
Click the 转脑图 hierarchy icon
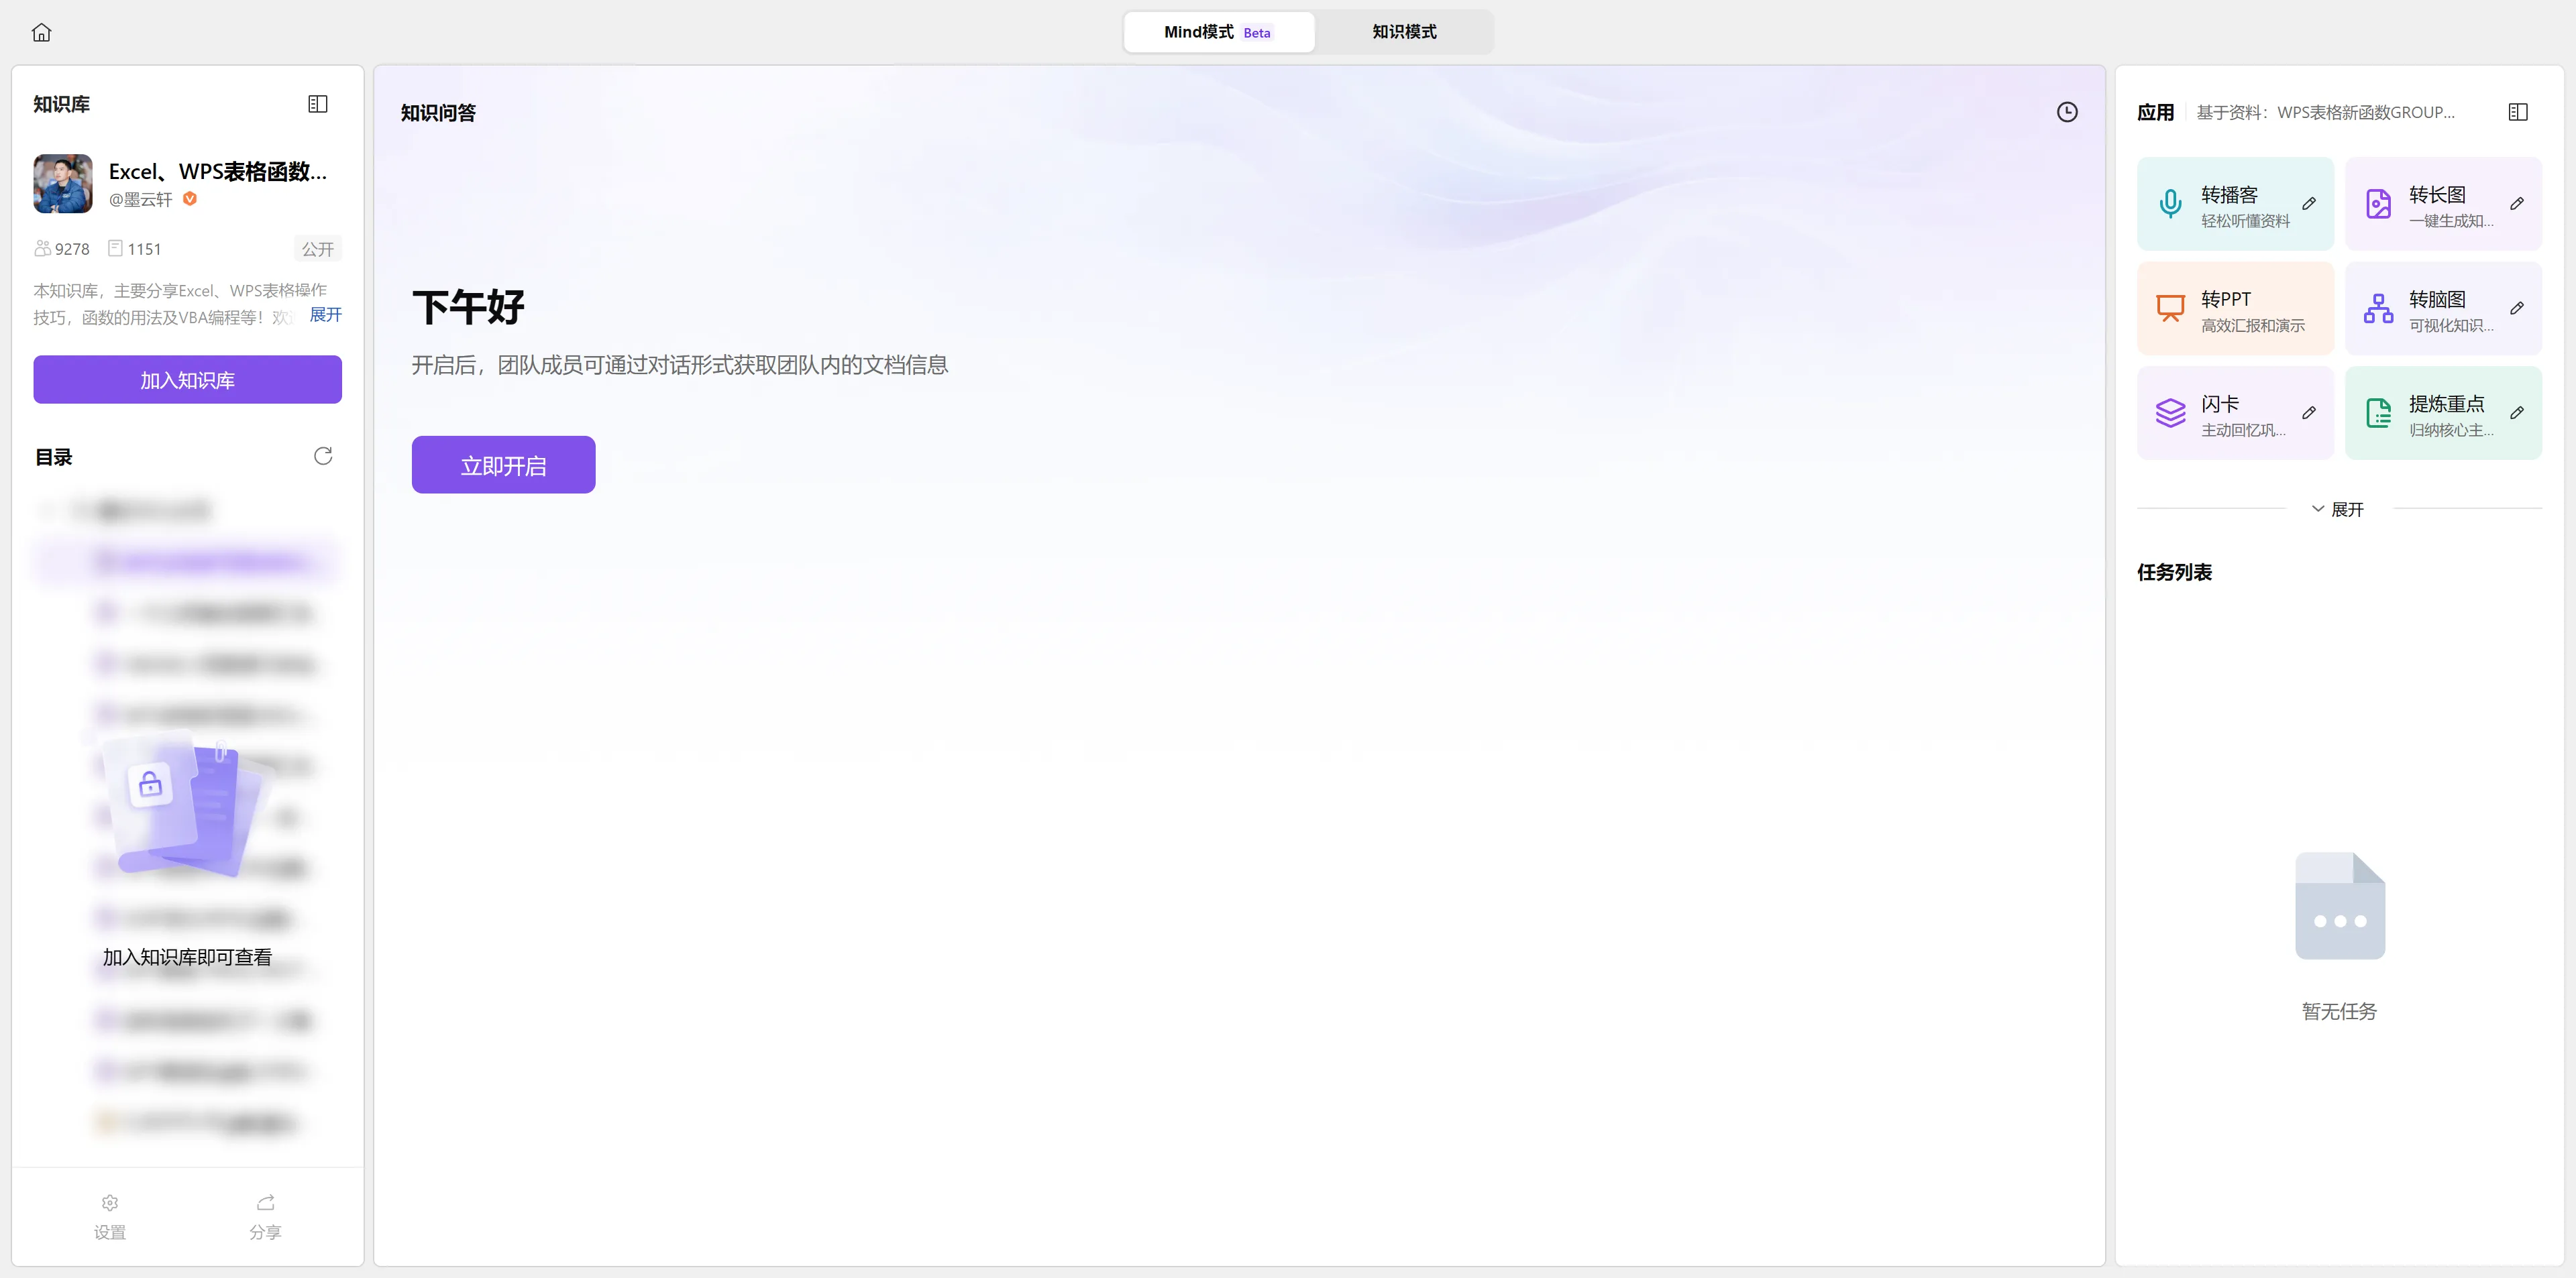tap(2378, 308)
